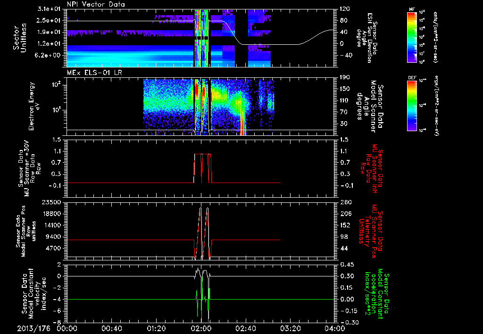This screenshot has height=334, width=483.
Task: Click the 18800 y-axis tick value
Action: point(51,214)
